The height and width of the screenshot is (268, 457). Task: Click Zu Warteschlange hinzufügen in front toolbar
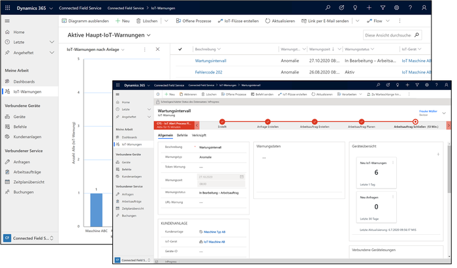384,95
